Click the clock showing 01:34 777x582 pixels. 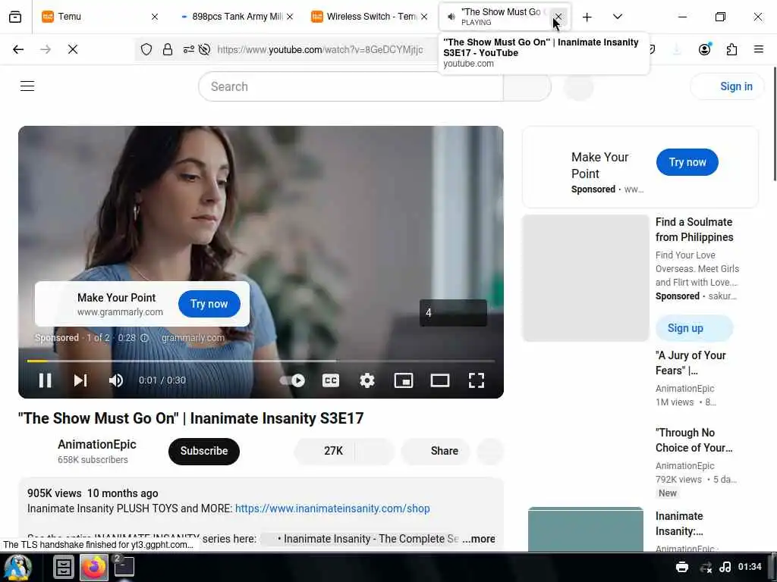[x=749, y=567]
